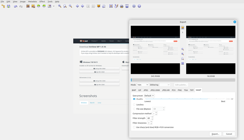Click the Export... button
Image resolution: width=244 pixels, height=140 pixels.
(216, 134)
